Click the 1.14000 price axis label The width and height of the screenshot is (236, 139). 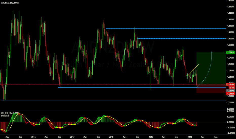[x=231, y=13]
